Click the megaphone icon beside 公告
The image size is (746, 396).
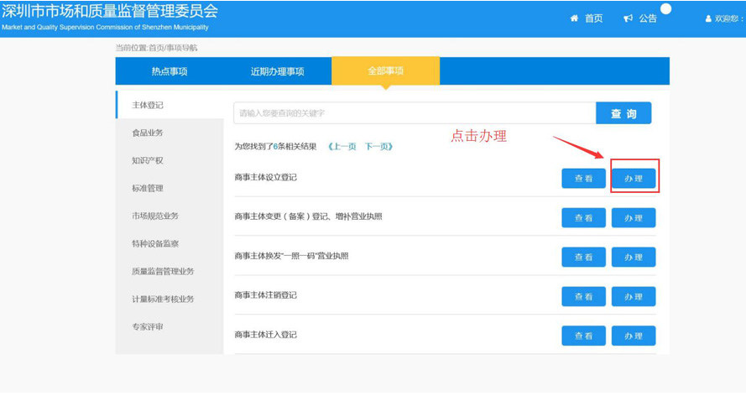(628, 18)
